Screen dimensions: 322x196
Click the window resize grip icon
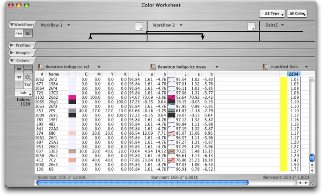pyautogui.click(x=312, y=182)
